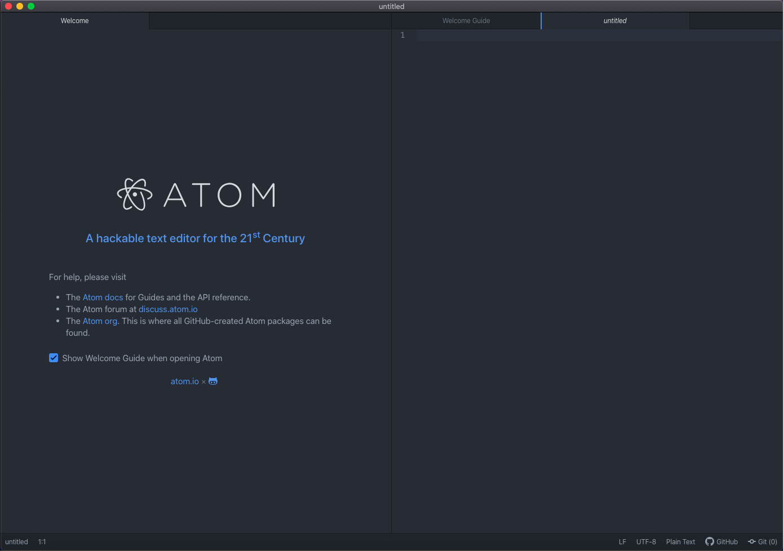Switch to the Welcome Guide tab
Screen dimensions: 783x551
(x=466, y=20)
